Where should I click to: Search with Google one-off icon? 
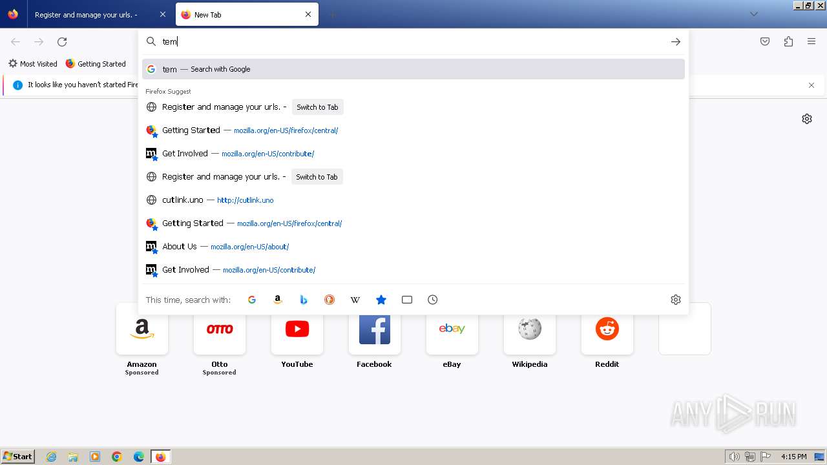pyautogui.click(x=252, y=300)
